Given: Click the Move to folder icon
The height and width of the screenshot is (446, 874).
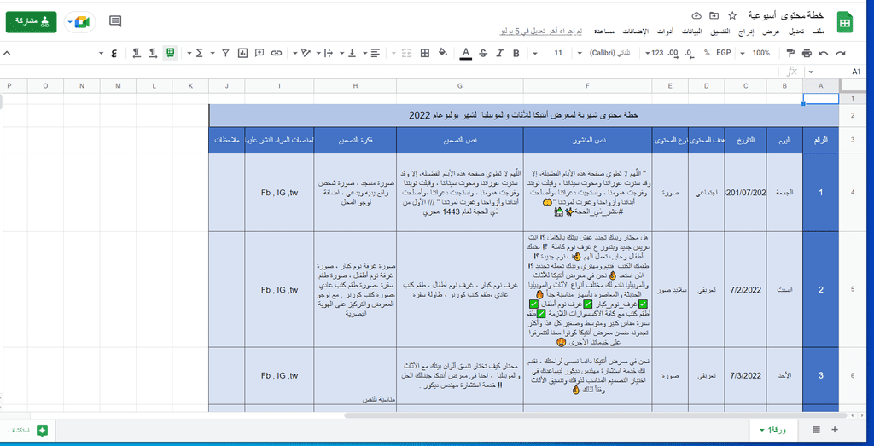Looking at the screenshot, I should (x=714, y=15).
